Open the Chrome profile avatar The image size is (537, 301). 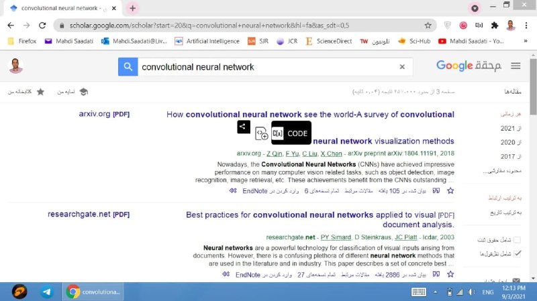coord(510,25)
